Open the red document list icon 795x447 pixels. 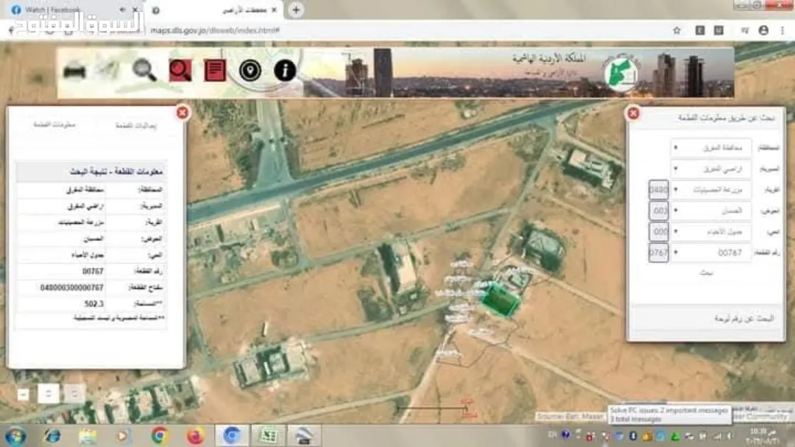pyautogui.click(x=215, y=70)
